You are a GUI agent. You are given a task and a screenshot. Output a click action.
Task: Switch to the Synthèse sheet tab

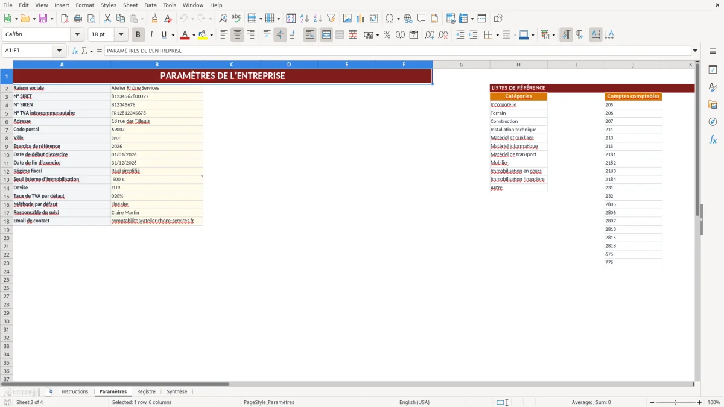pyautogui.click(x=177, y=391)
